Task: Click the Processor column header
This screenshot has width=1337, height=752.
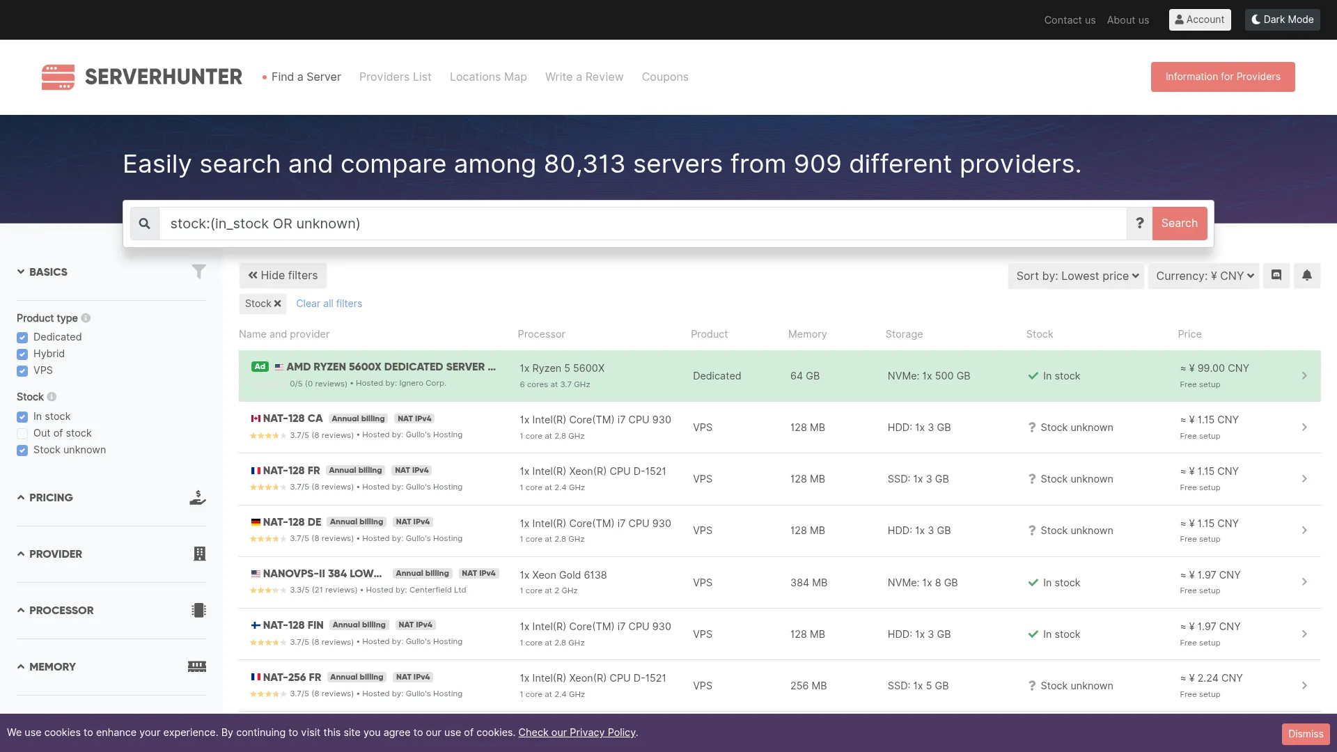Action: (x=541, y=334)
